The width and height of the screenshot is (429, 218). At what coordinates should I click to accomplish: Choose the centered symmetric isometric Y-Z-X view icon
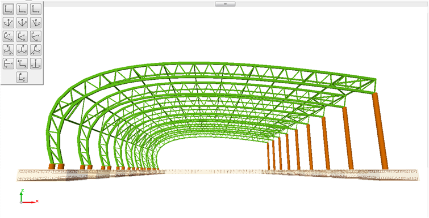coord(22,50)
